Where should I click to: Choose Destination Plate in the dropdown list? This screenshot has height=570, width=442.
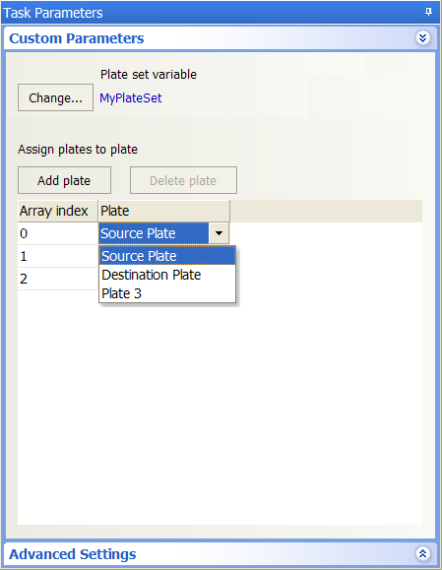pos(167,275)
